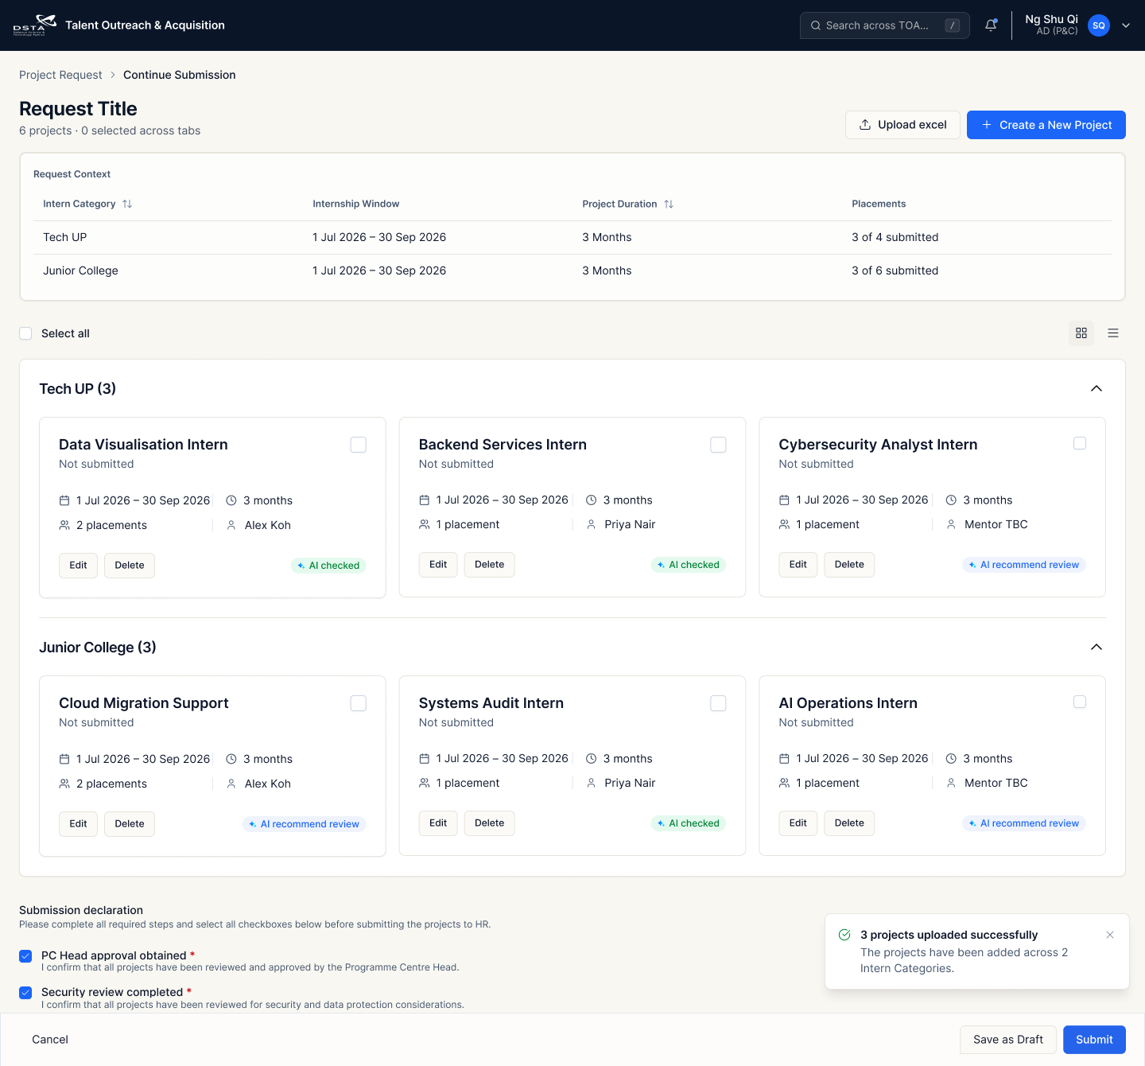1145x1066 pixels.
Task: Click AI checked badge on Data Visualisation
Action: [328, 566]
